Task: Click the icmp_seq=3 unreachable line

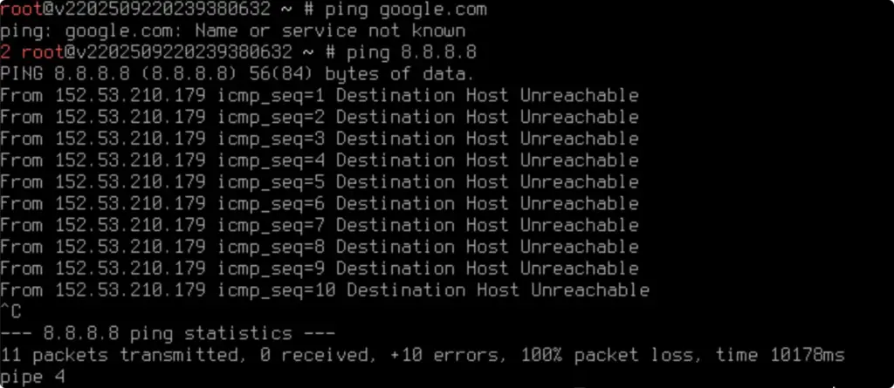Action: [x=320, y=139]
